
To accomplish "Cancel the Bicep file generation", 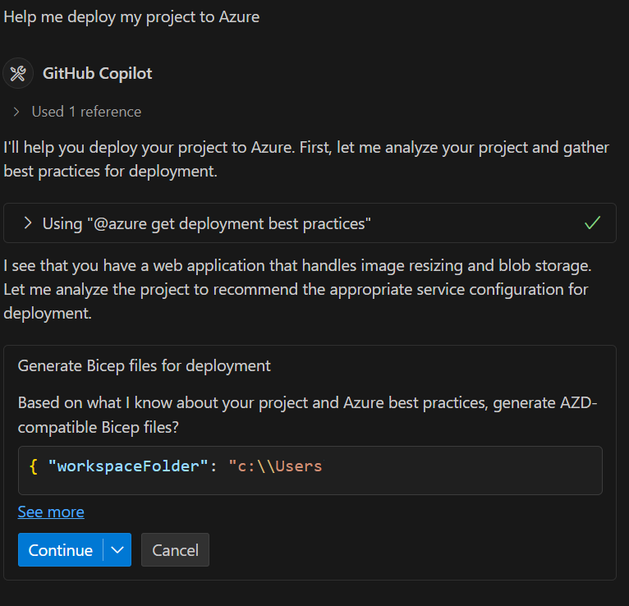I will pyautogui.click(x=175, y=550).
